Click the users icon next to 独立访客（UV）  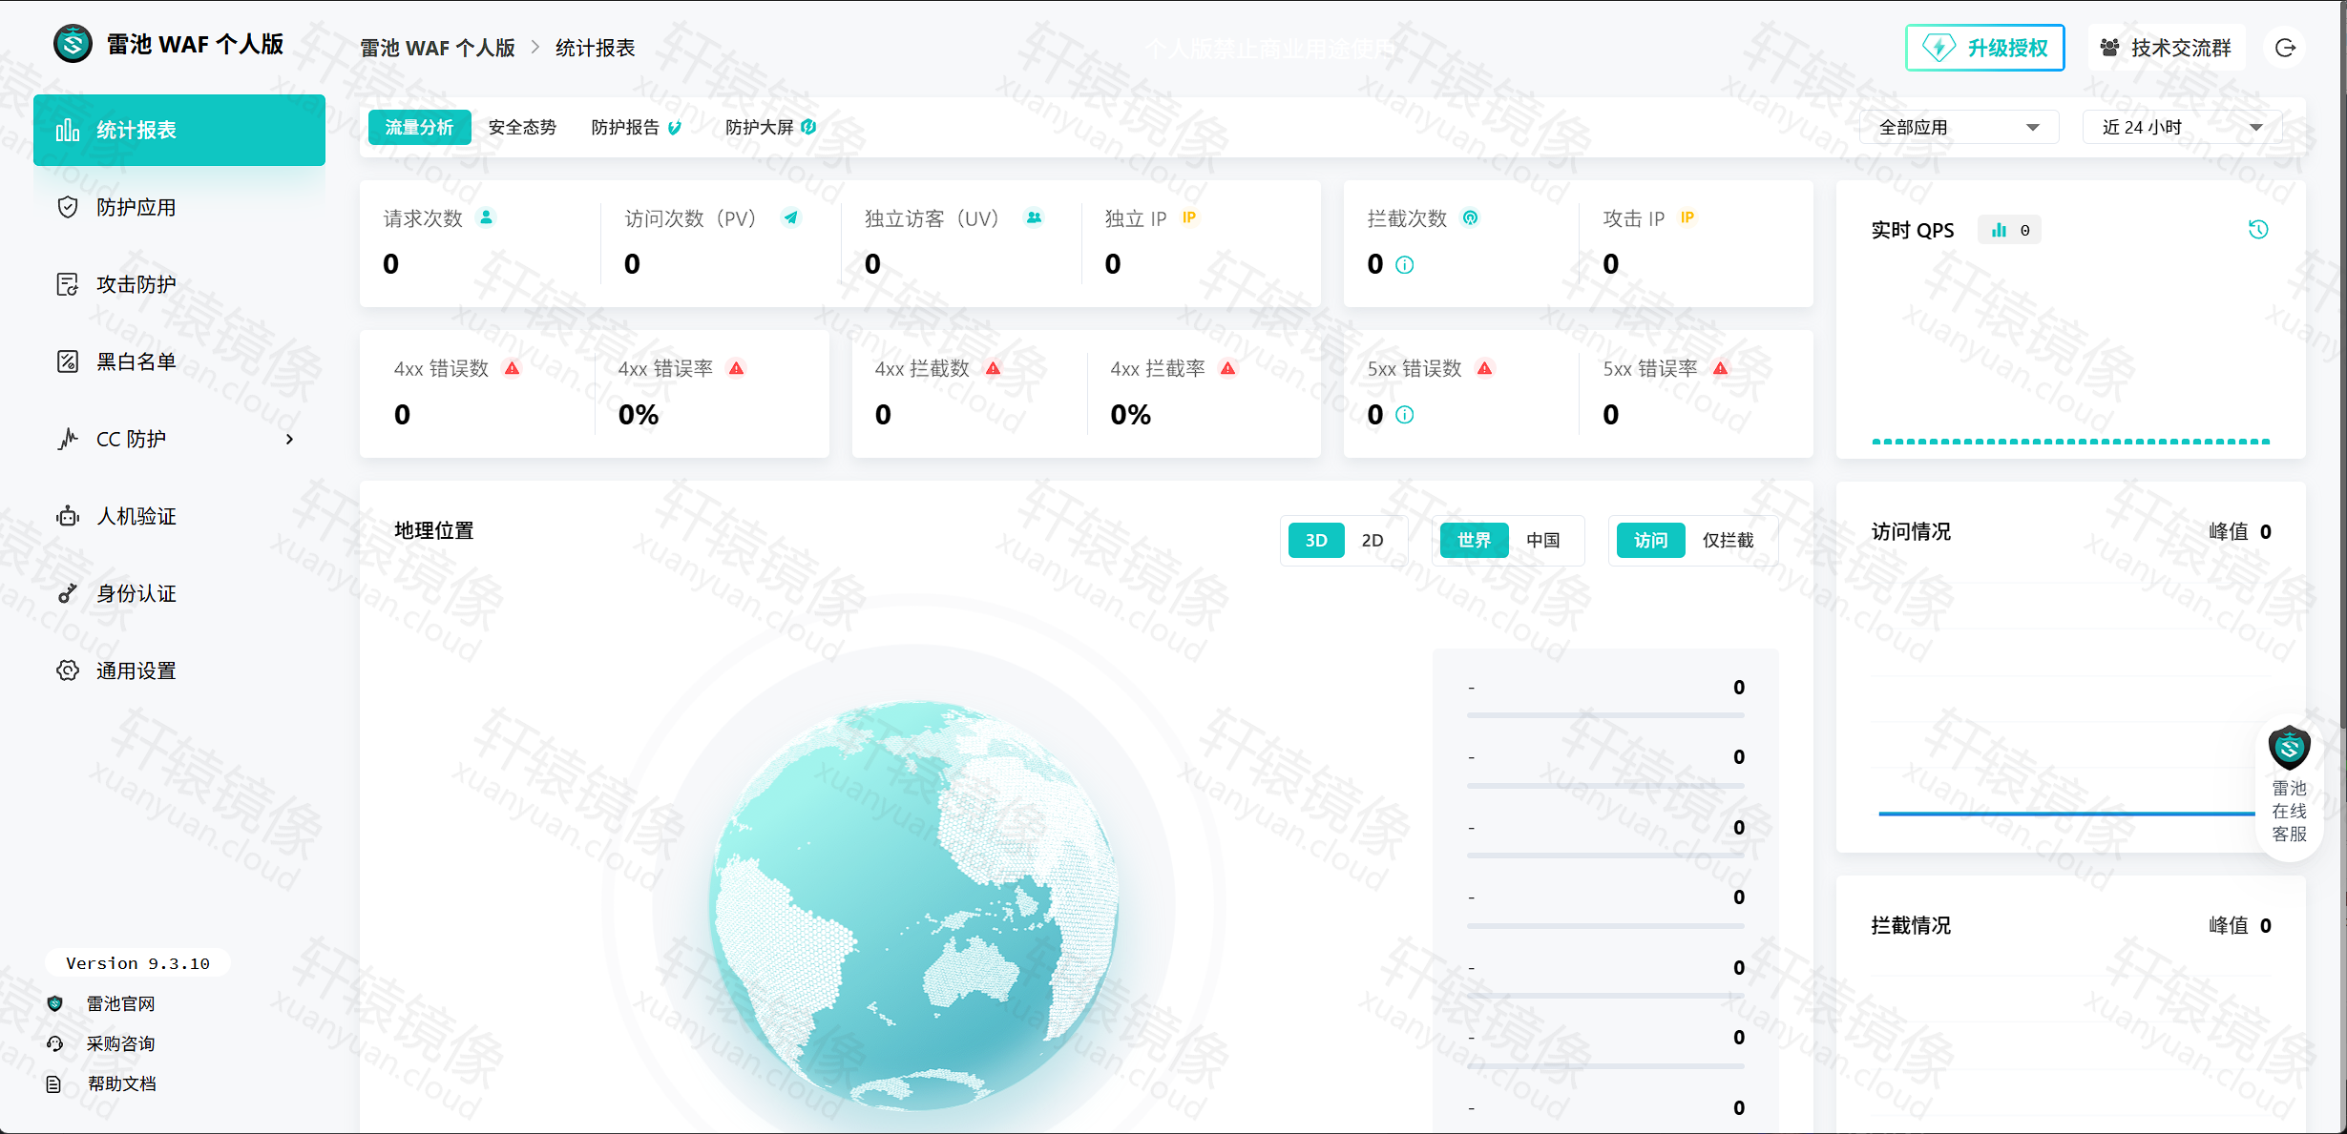tap(1034, 217)
